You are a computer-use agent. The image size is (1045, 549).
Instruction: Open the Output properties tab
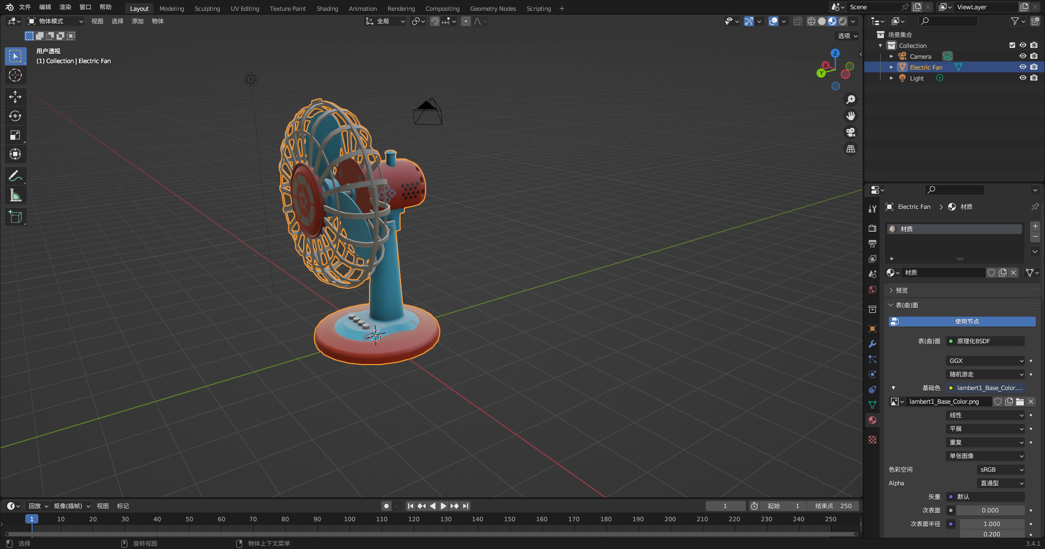point(872,244)
